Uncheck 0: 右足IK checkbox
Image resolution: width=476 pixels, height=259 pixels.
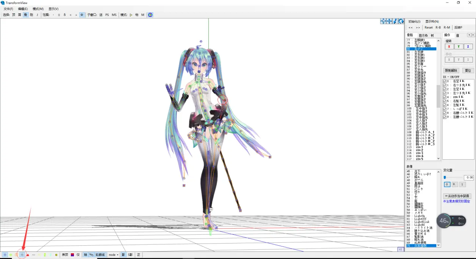[x=445, y=81]
